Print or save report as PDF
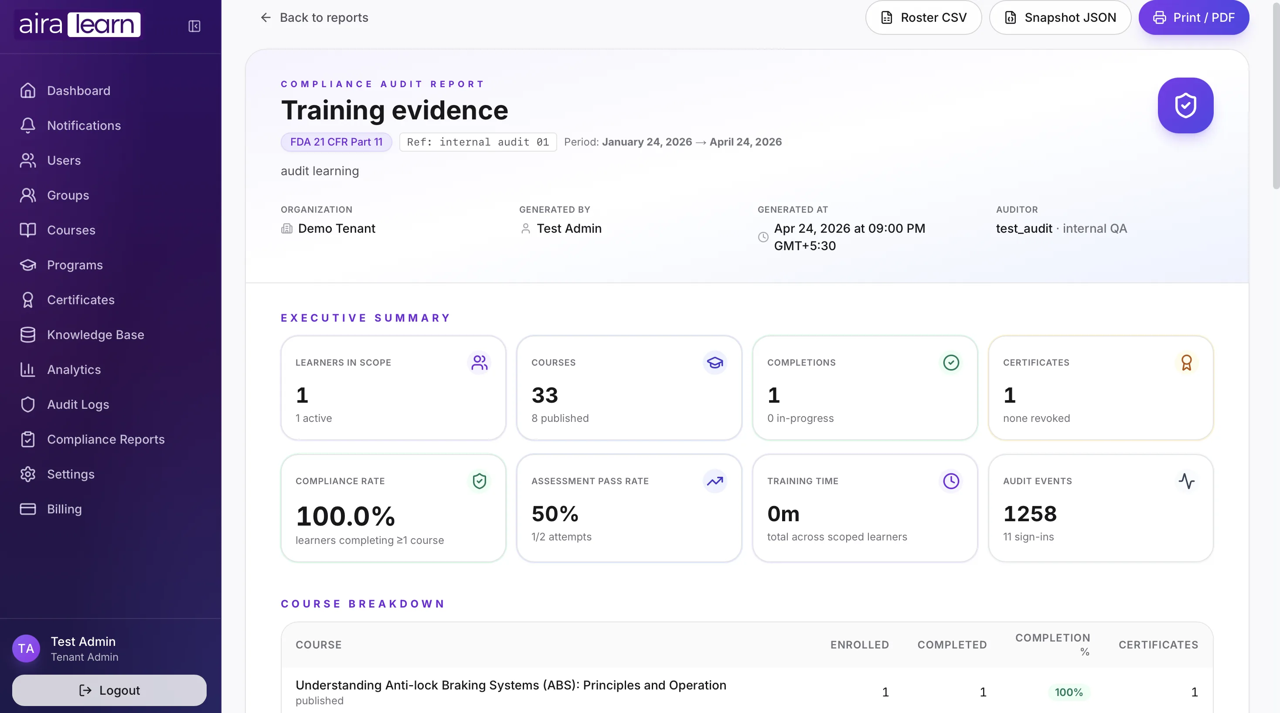Image resolution: width=1280 pixels, height=713 pixels. tap(1194, 17)
